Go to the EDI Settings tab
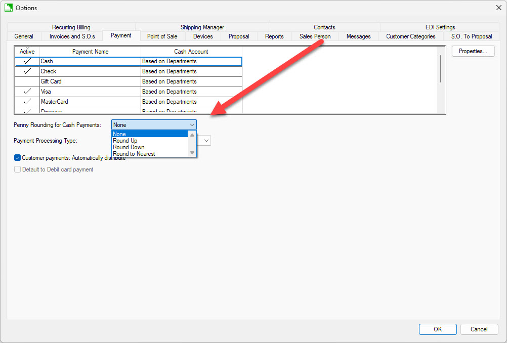The width and height of the screenshot is (507, 343). (x=440, y=27)
